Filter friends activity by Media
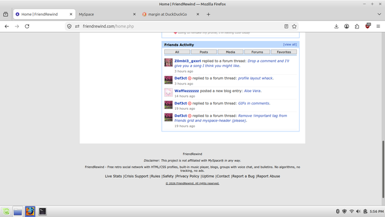Viewport: 385px width, 217px height. [x=230, y=52]
